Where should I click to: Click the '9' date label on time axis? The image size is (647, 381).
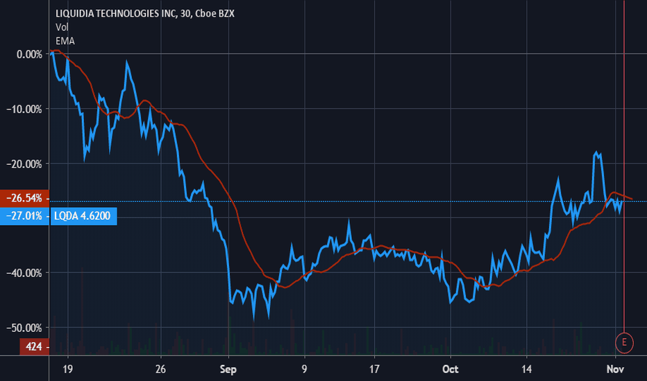(x=305, y=369)
